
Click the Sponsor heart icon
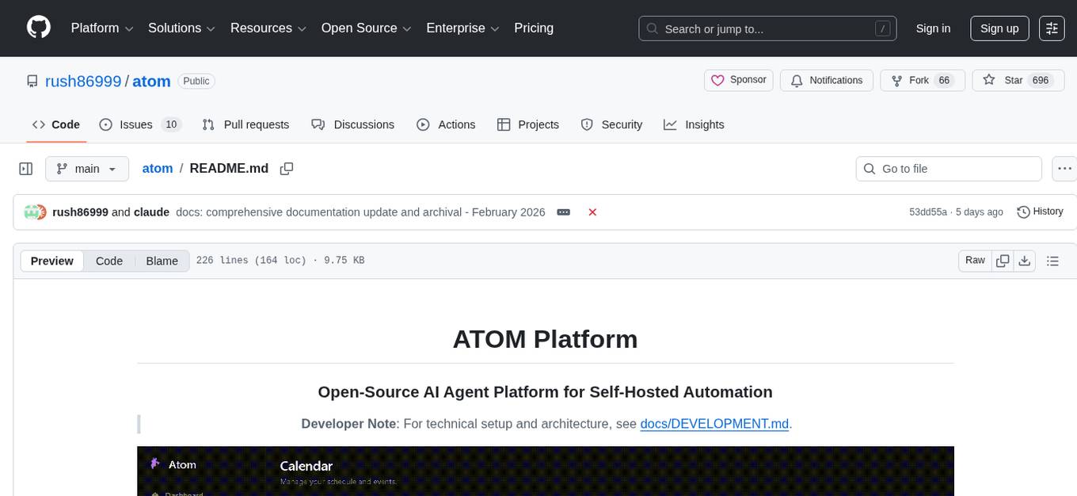tap(717, 80)
